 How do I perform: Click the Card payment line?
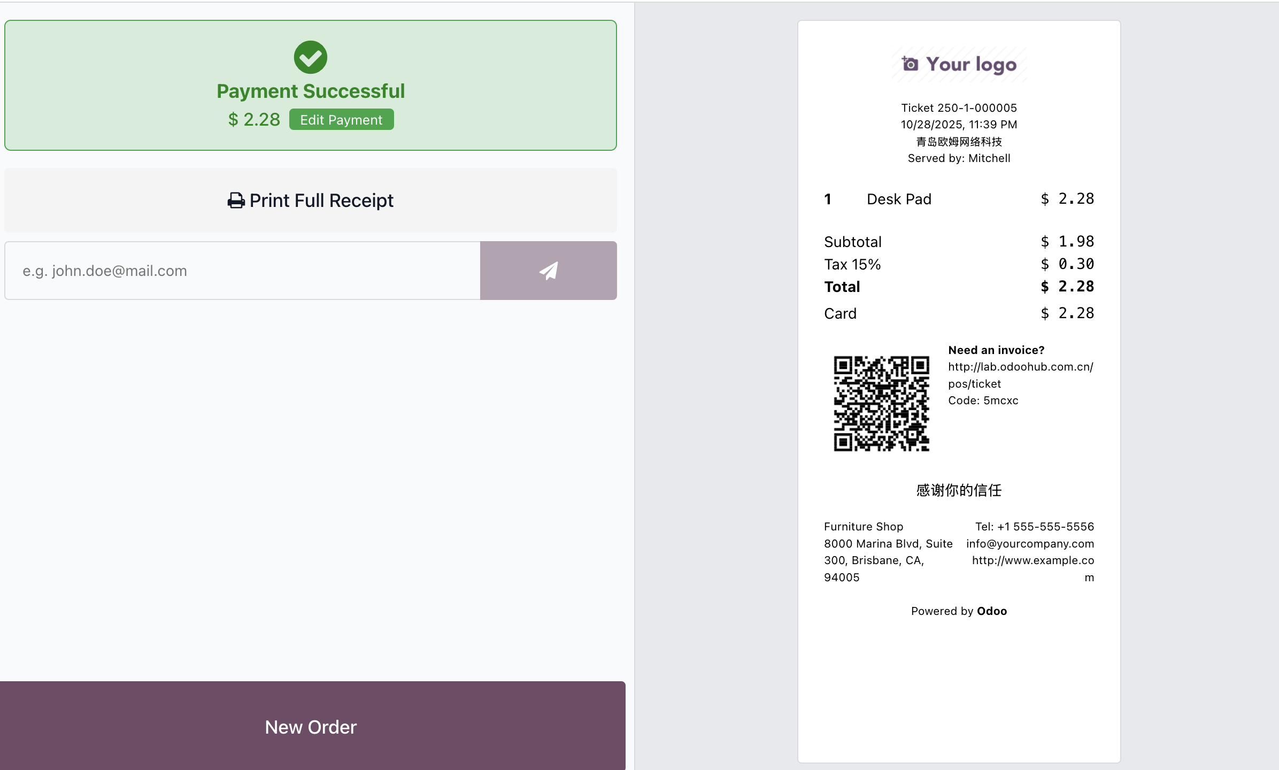coord(958,313)
